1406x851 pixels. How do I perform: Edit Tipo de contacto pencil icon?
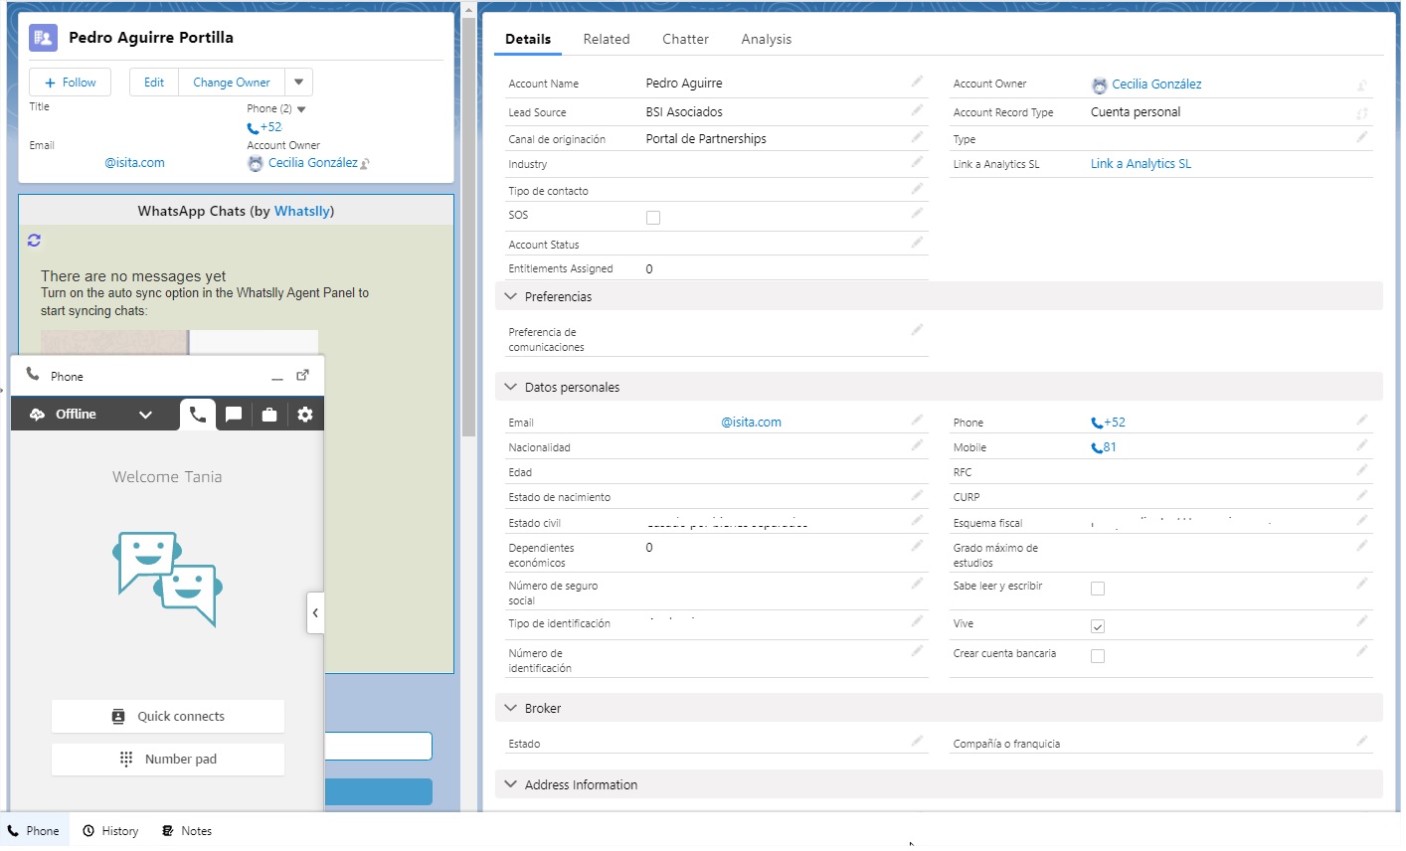917,189
